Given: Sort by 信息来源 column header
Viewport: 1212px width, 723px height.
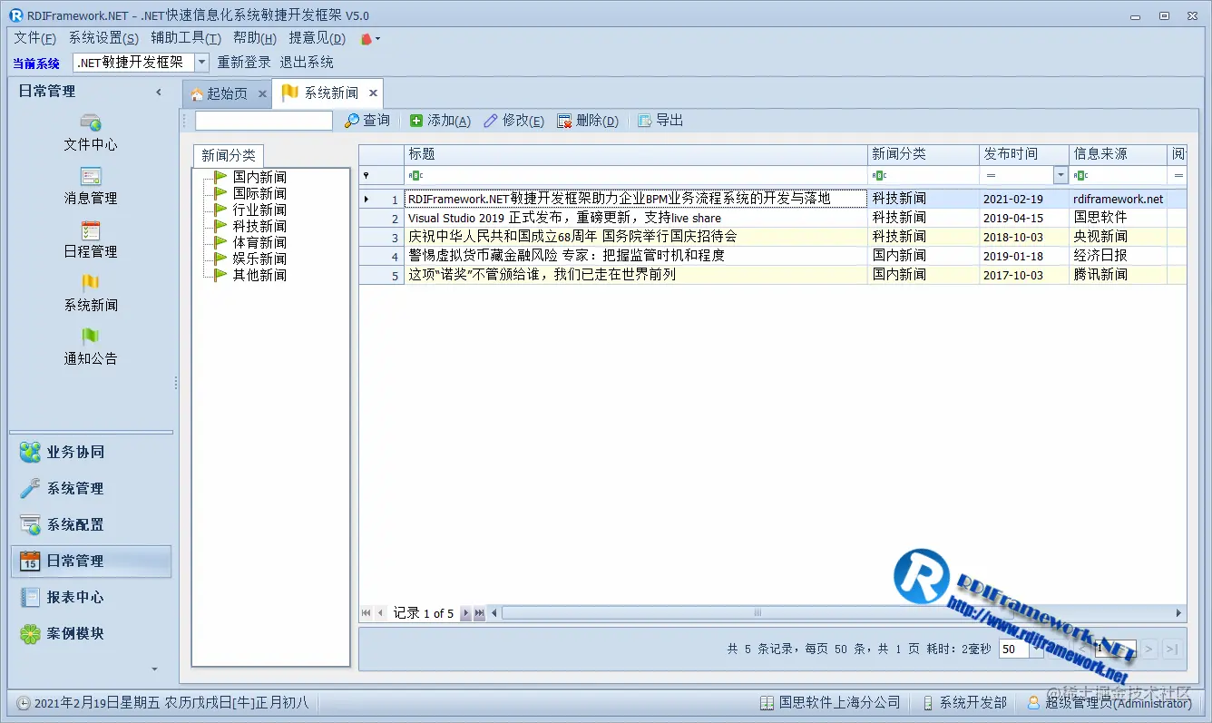Looking at the screenshot, I should point(1119,154).
